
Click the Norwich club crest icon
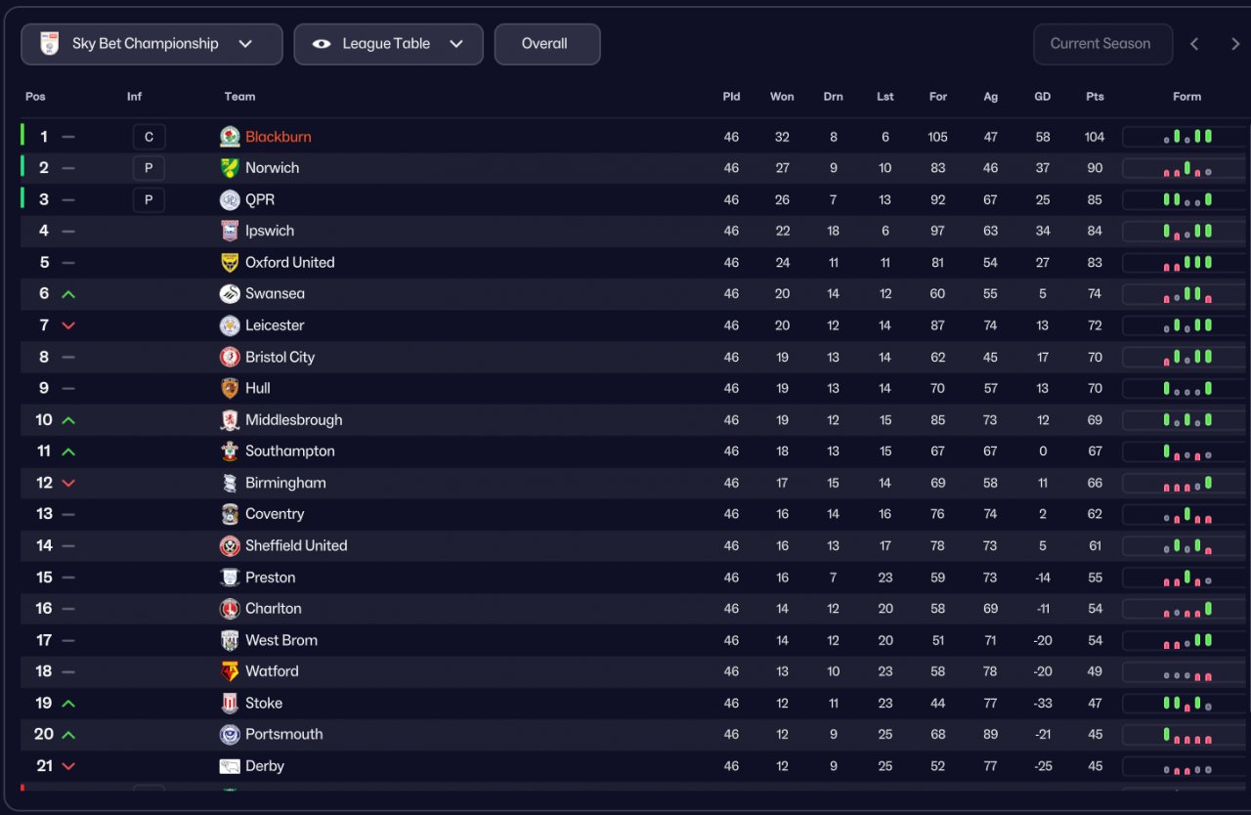tap(230, 168)
